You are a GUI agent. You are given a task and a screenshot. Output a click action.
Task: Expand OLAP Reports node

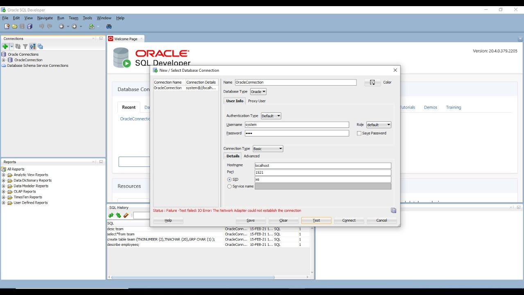pyautogui.click(x=4, y=192)
